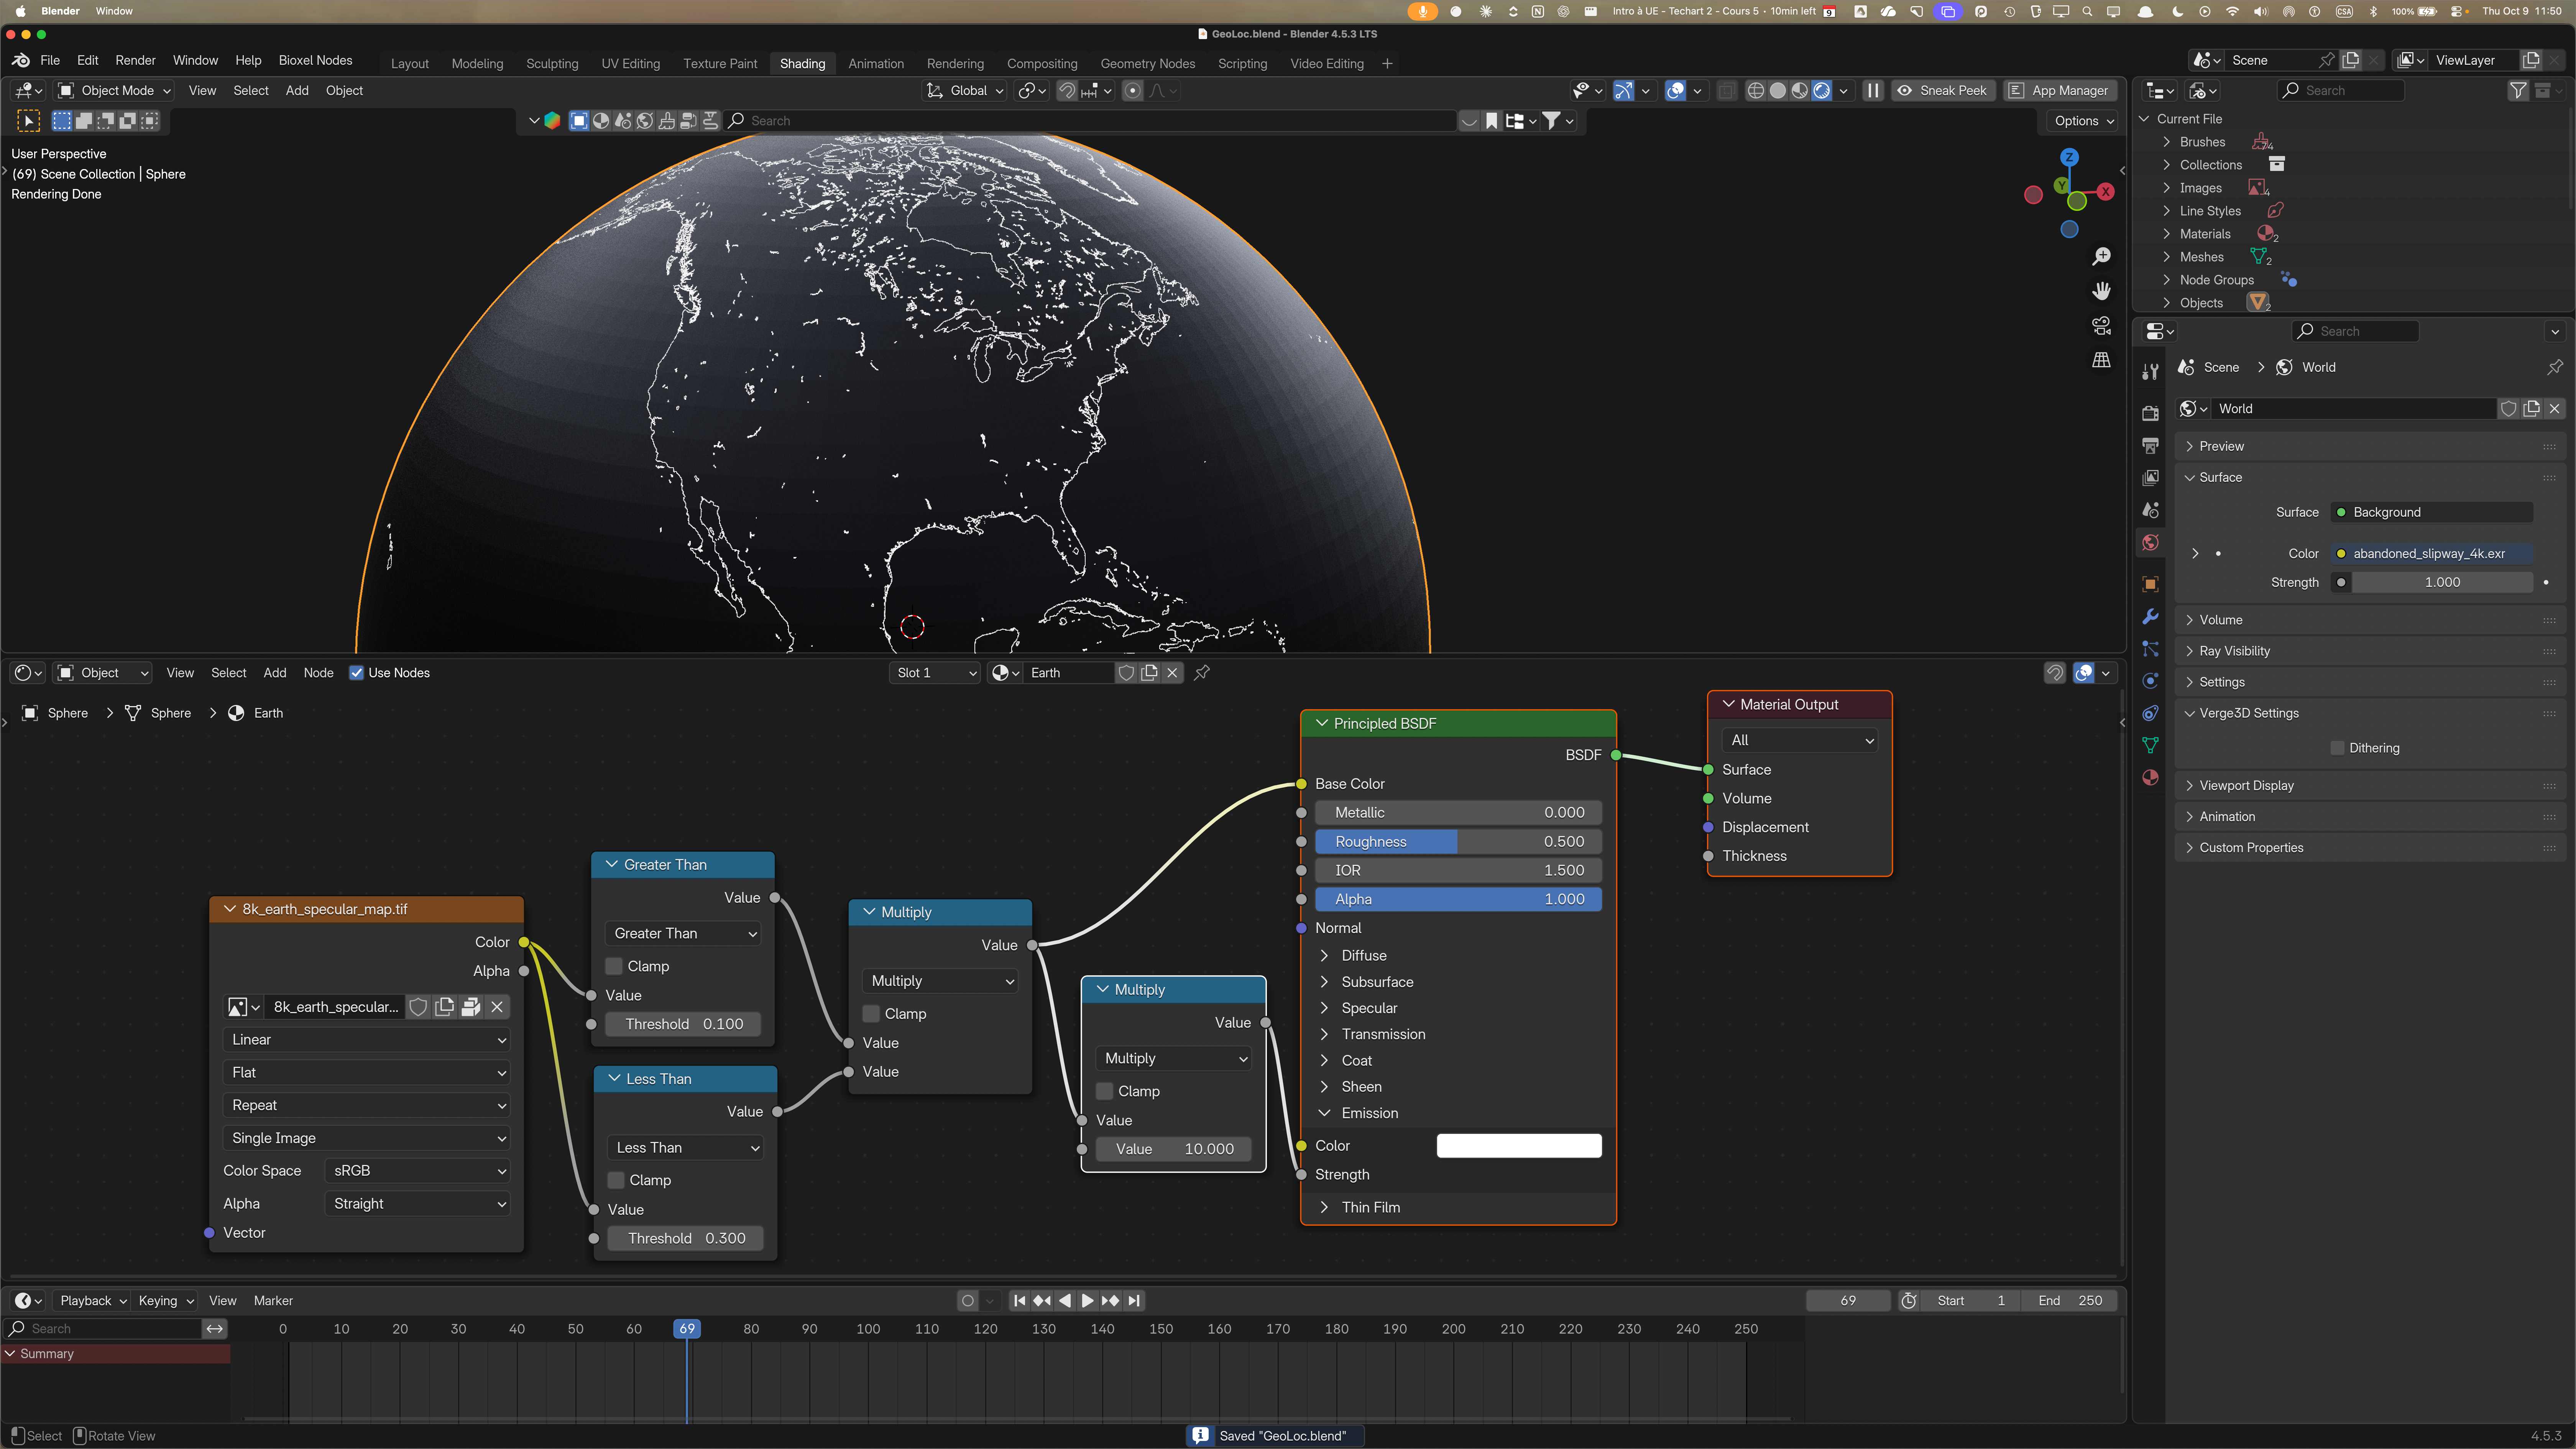
Task: Click the Sneak Peek button
Action: coord(1943,91)
